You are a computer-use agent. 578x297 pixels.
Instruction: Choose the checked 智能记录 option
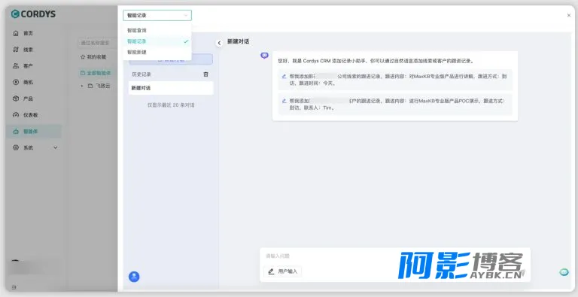click(157, 41)
